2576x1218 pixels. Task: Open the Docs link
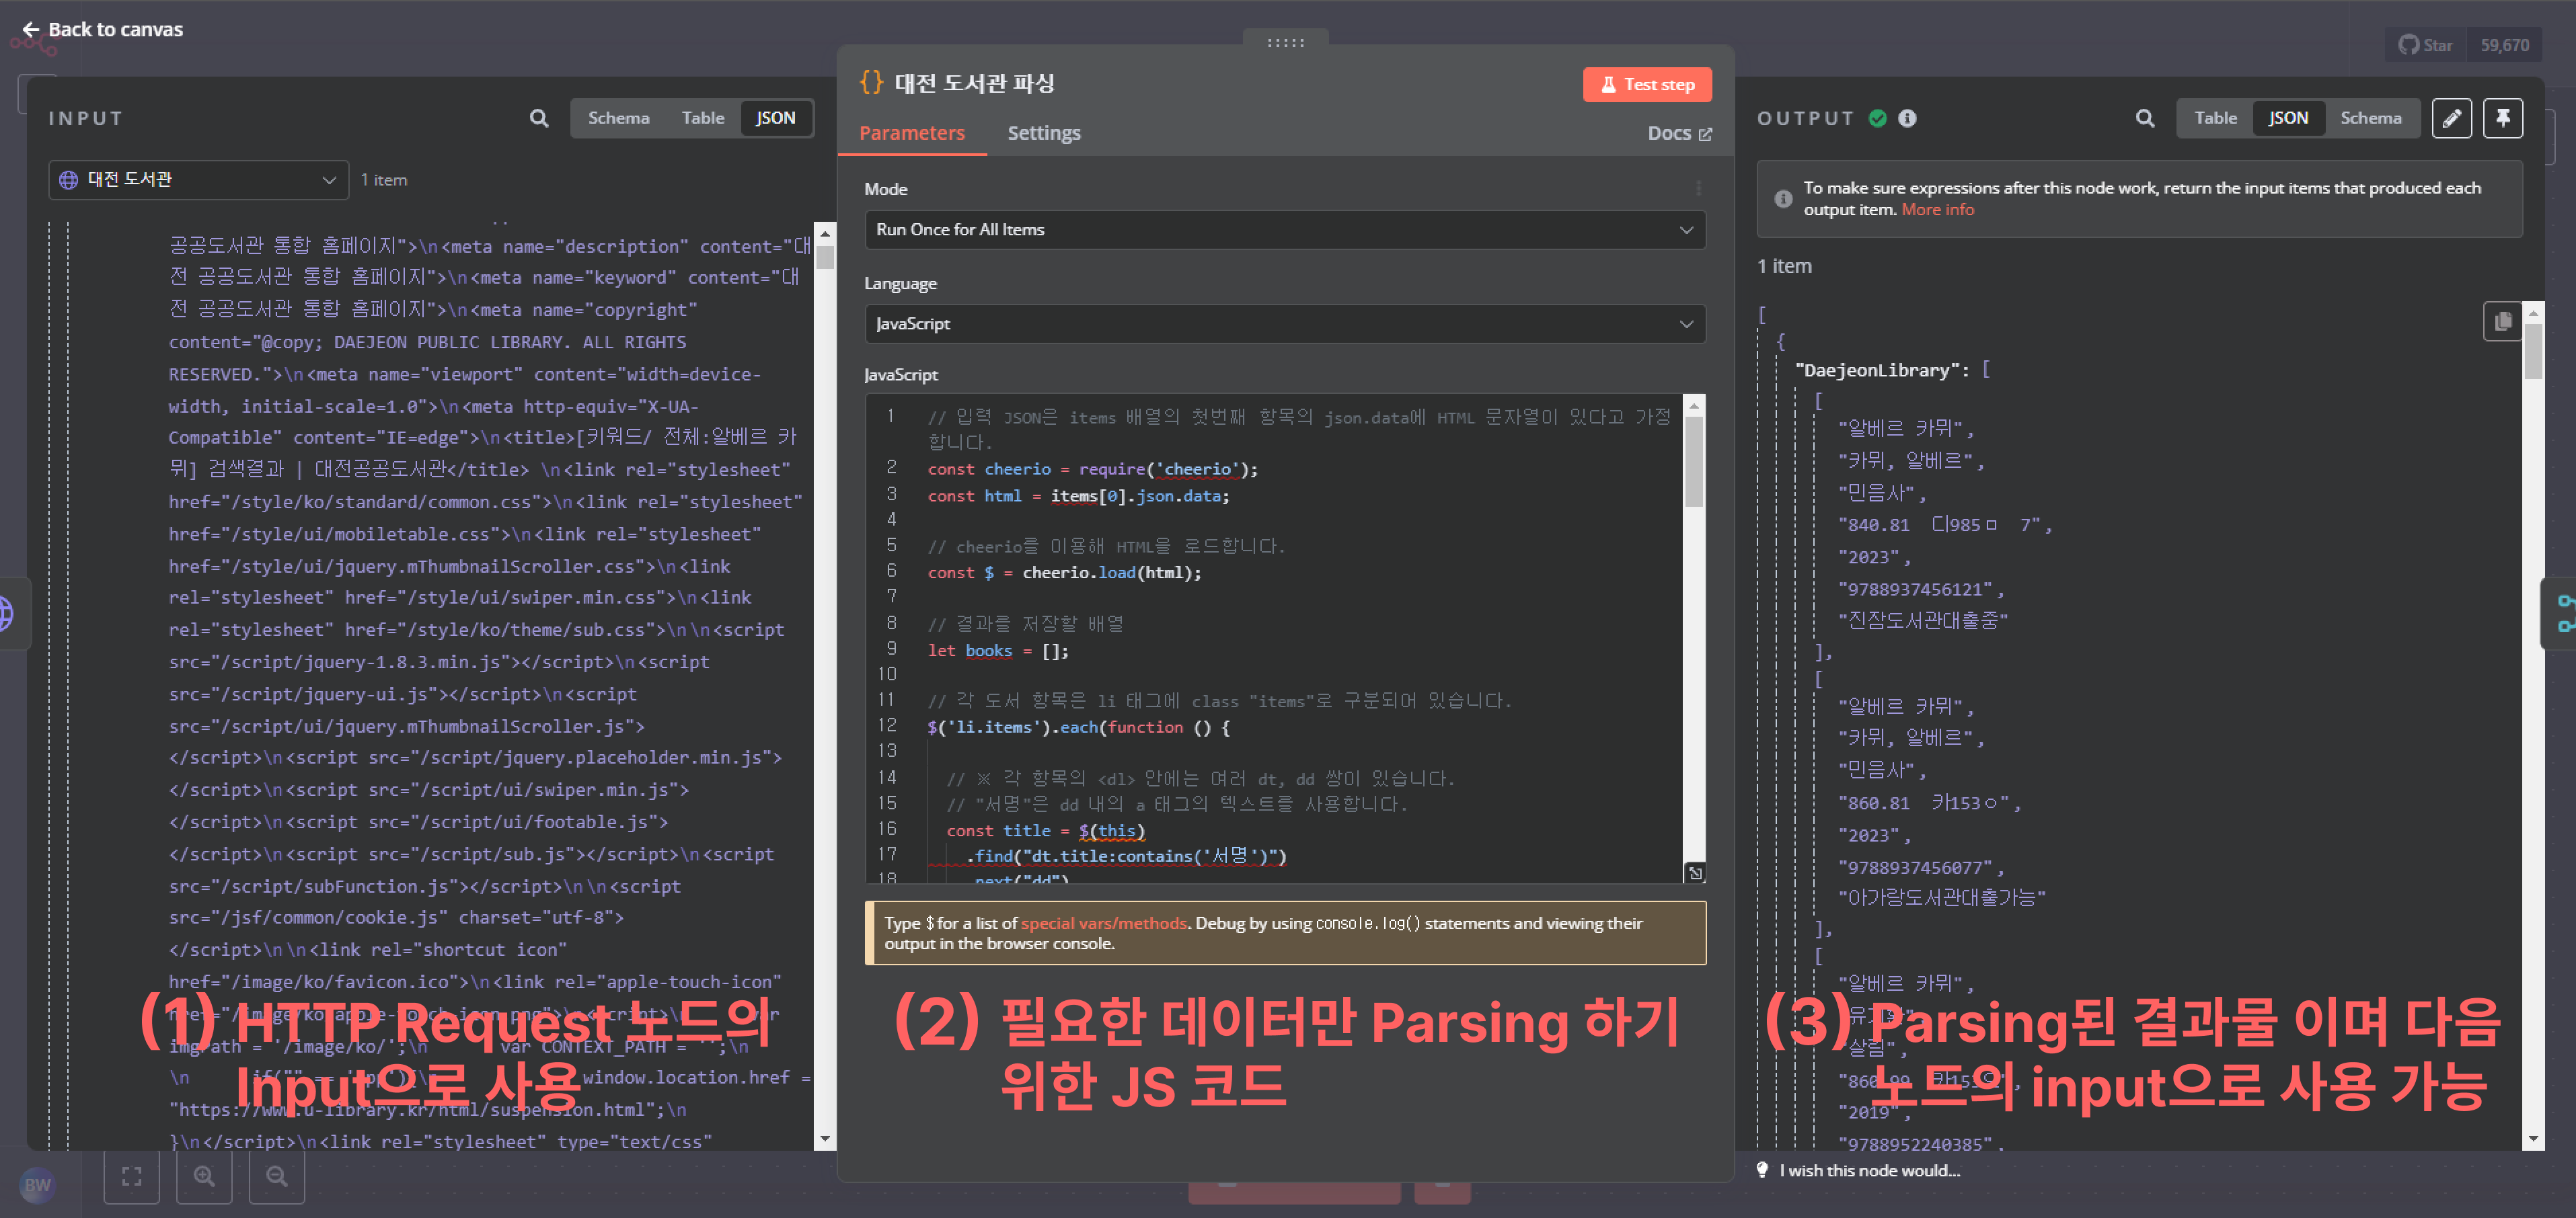(x=1679, y=133)
